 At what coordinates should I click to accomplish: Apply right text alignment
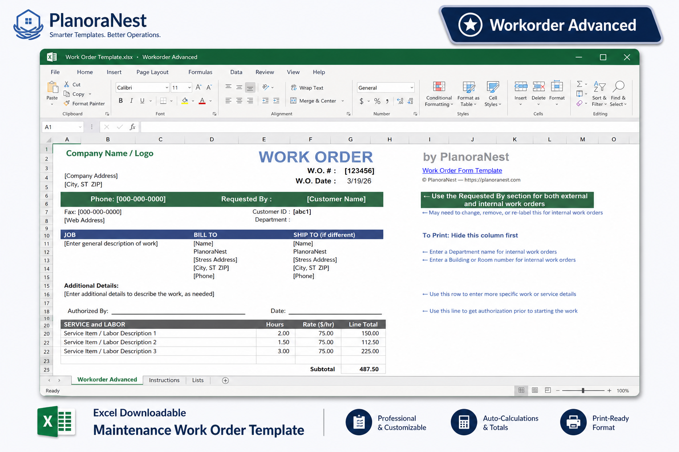250,101
